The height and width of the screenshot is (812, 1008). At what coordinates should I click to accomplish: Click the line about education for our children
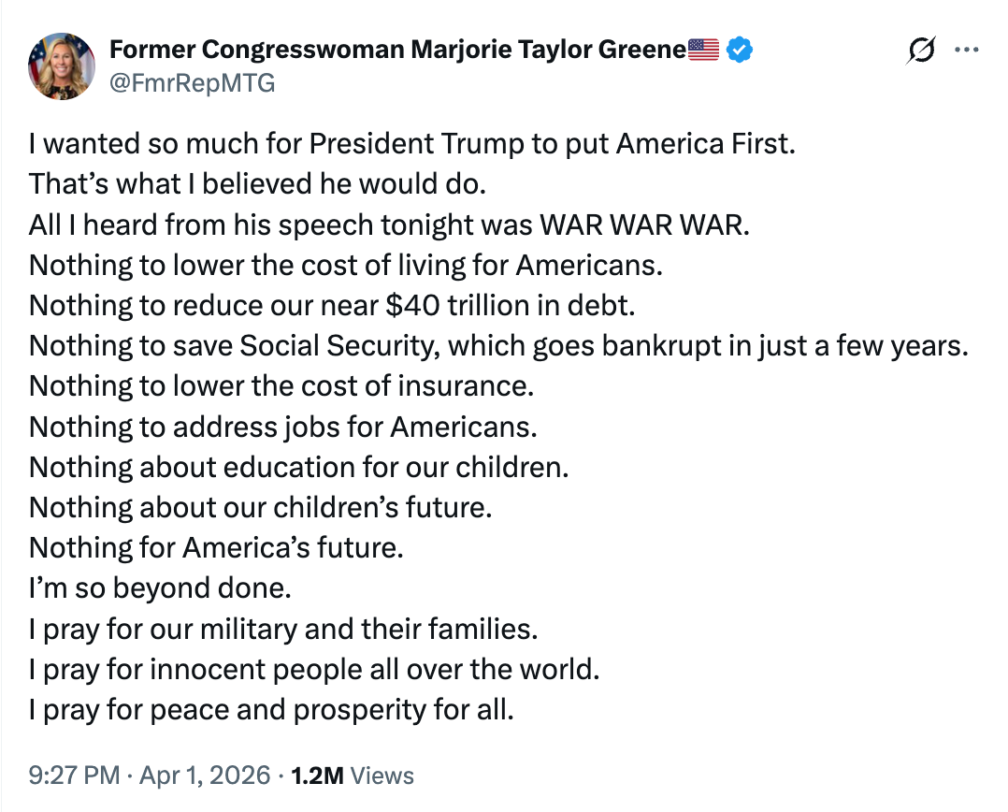click(298, 467)
